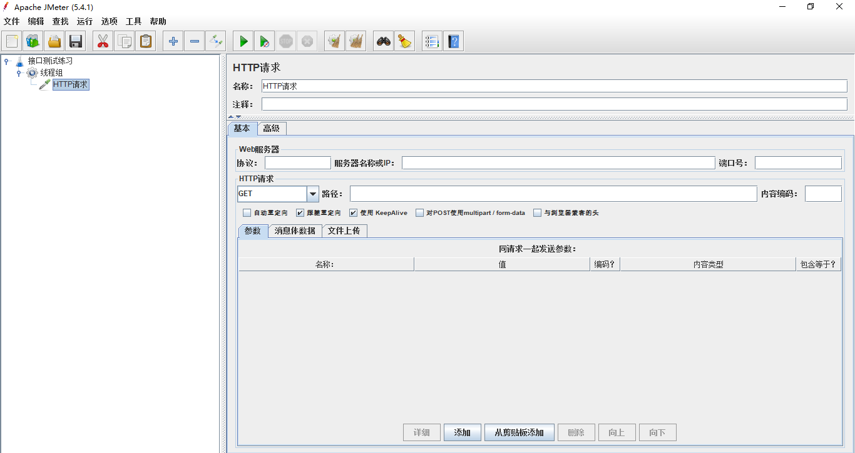Switch to the 基本 tab
The height and width of the screenshot is (453, 855).
[242, 128]
